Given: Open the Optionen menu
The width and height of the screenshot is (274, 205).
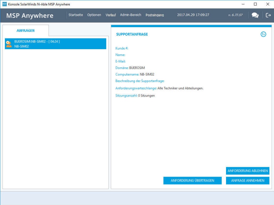Looking at the screenshot, I should 94,15.
